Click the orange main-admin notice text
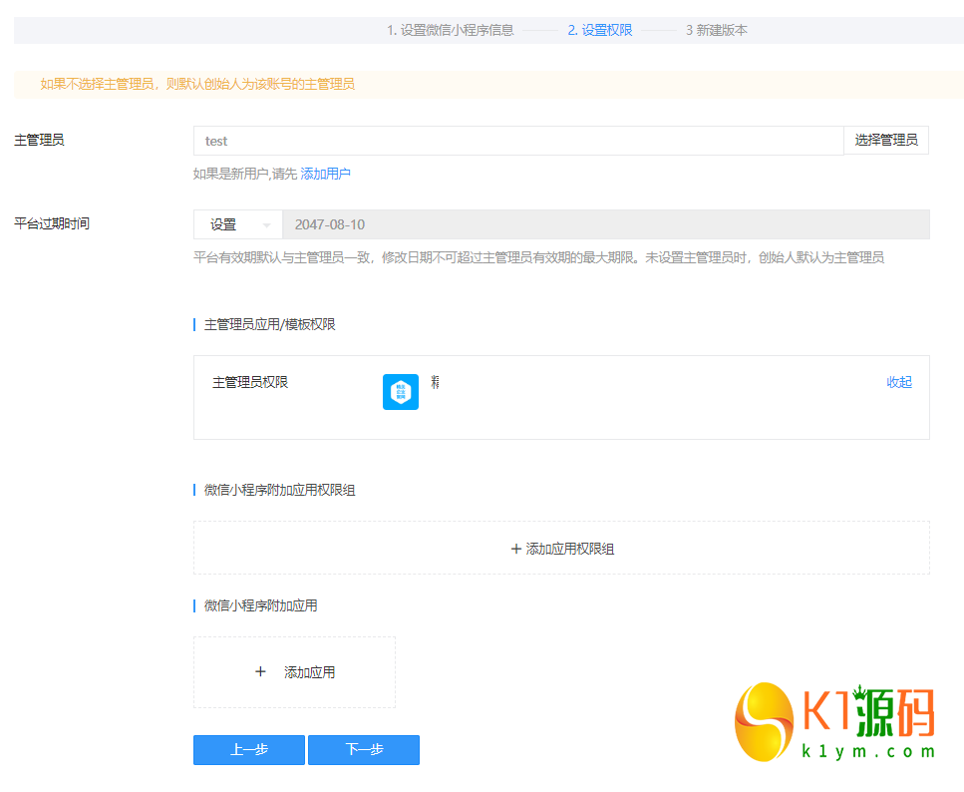This screenshot has width=964, height=792. [x=197, y=84]
